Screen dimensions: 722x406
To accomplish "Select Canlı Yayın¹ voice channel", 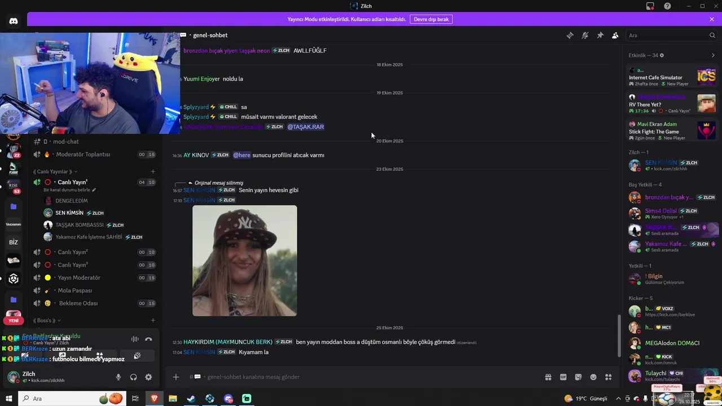I will (x=95, y=182).
